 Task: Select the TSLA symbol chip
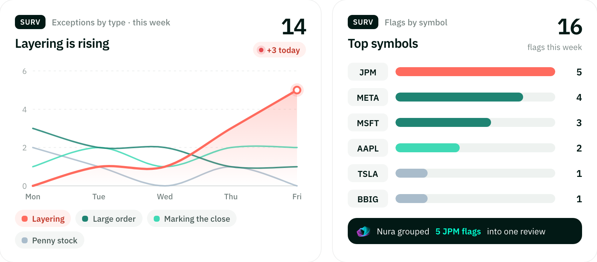(x=368, y=174)
